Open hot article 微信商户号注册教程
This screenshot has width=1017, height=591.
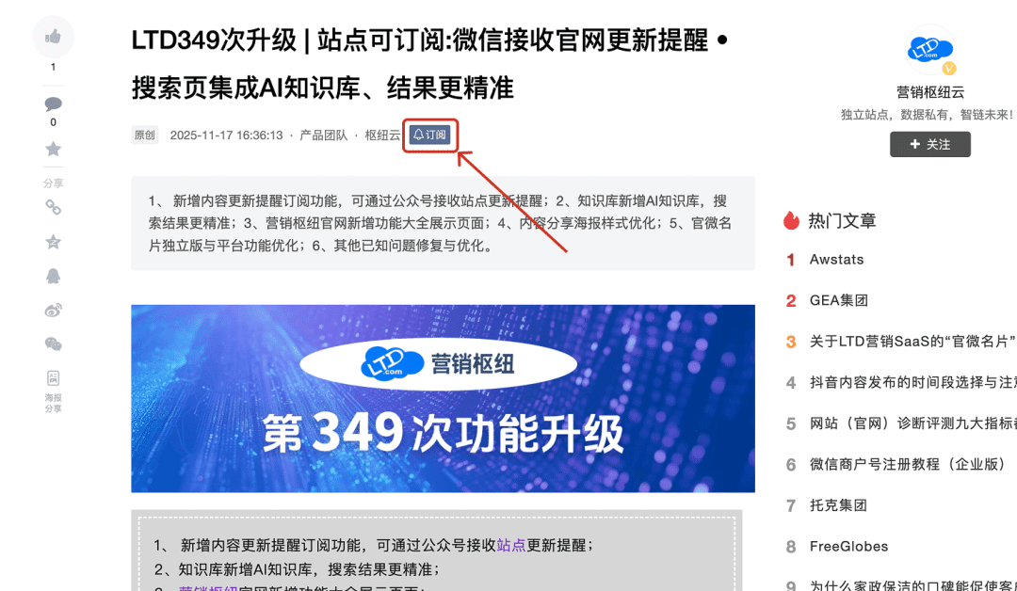[908, 464]
